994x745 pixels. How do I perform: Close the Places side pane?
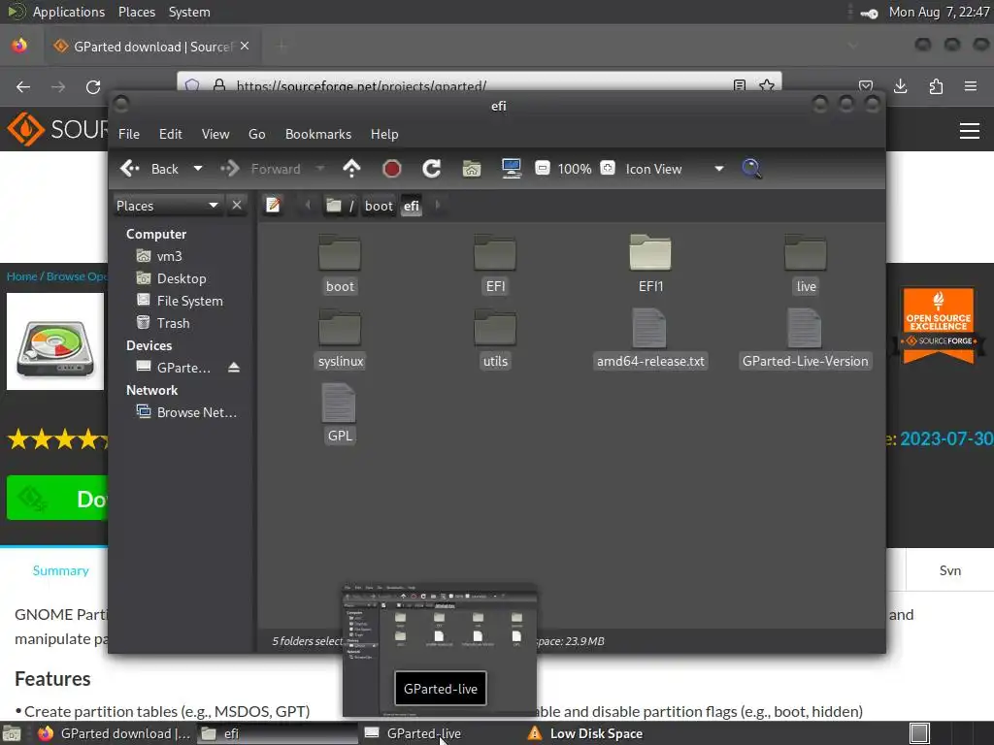(x=237, y=206)
